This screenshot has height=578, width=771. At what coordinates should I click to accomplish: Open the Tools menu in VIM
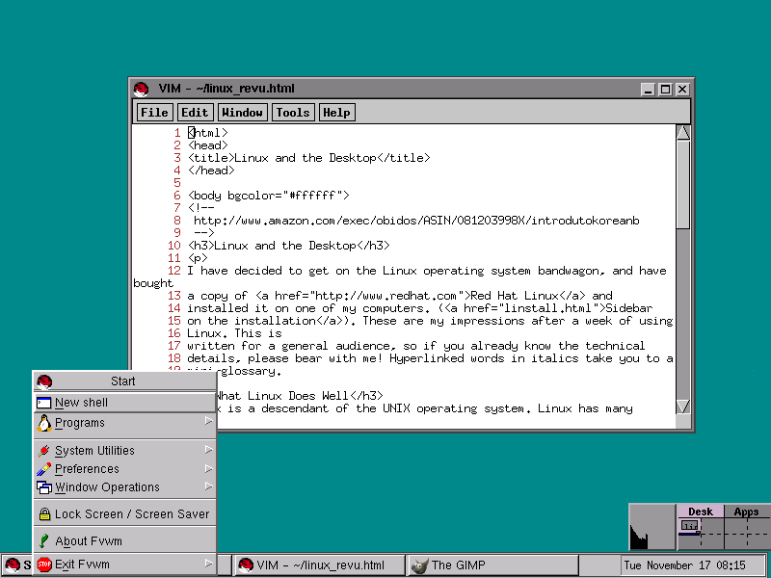pos(293,113)
